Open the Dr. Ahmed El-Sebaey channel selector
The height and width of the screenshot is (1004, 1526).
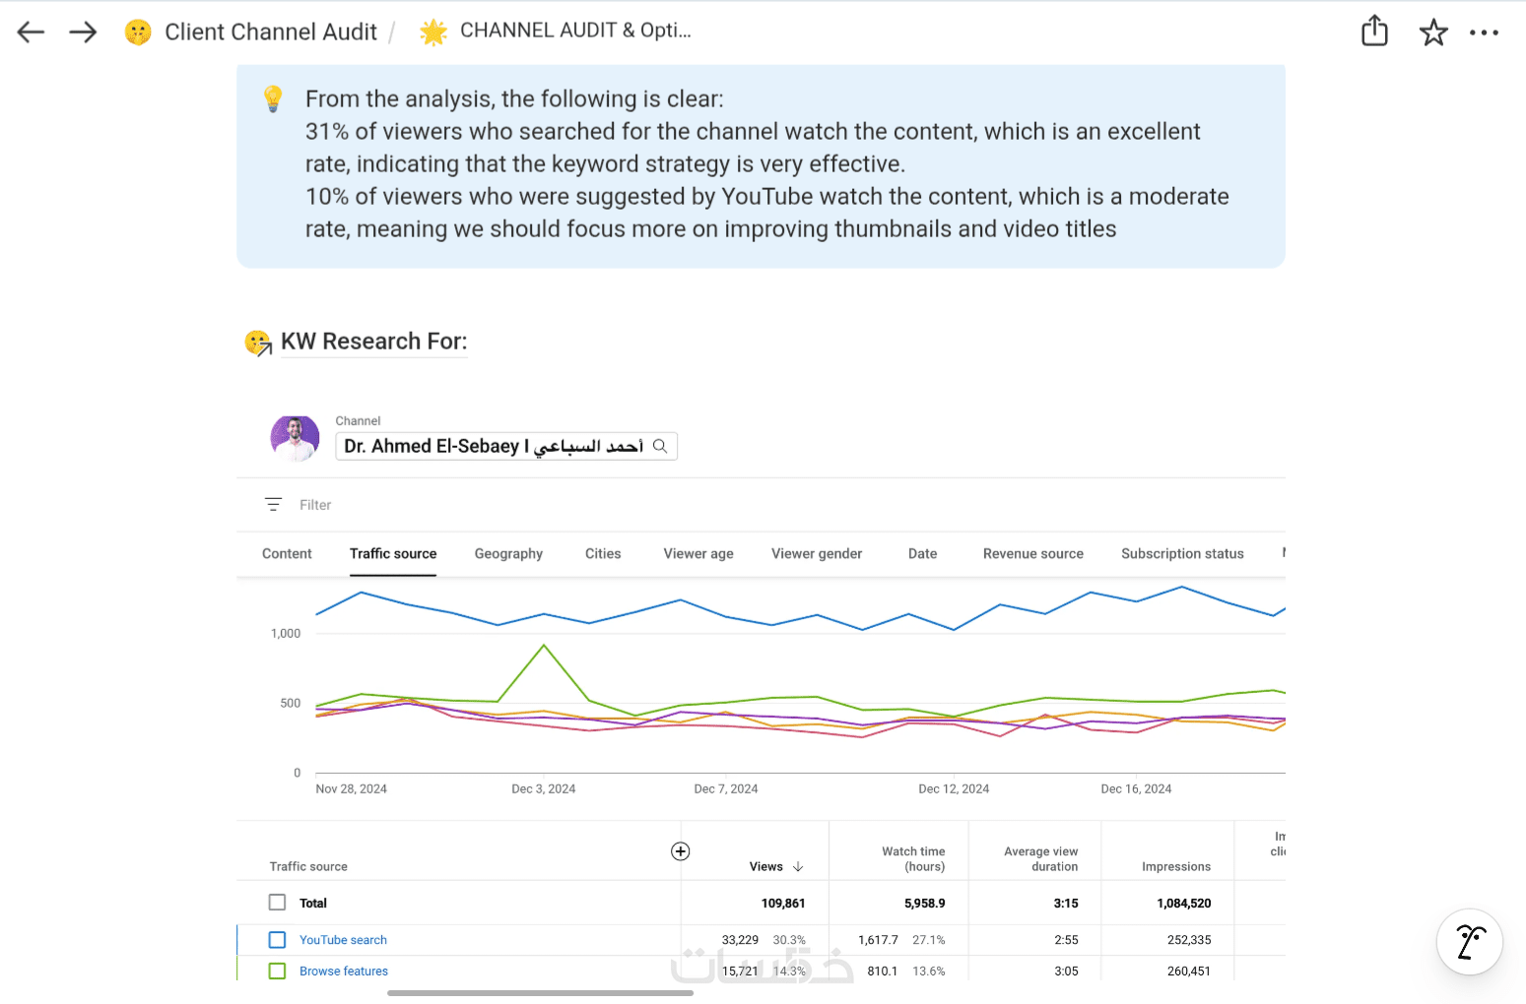pos(493,446)
